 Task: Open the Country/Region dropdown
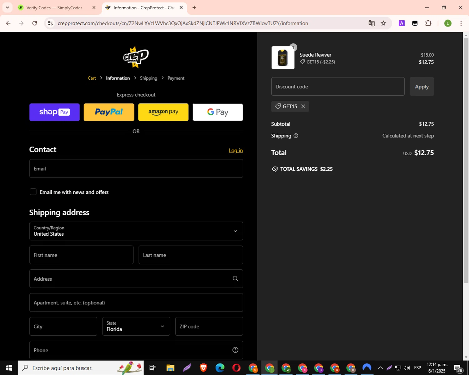tap(136, 231)
